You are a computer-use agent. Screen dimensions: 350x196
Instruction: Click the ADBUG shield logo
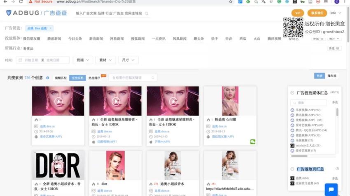9,13
